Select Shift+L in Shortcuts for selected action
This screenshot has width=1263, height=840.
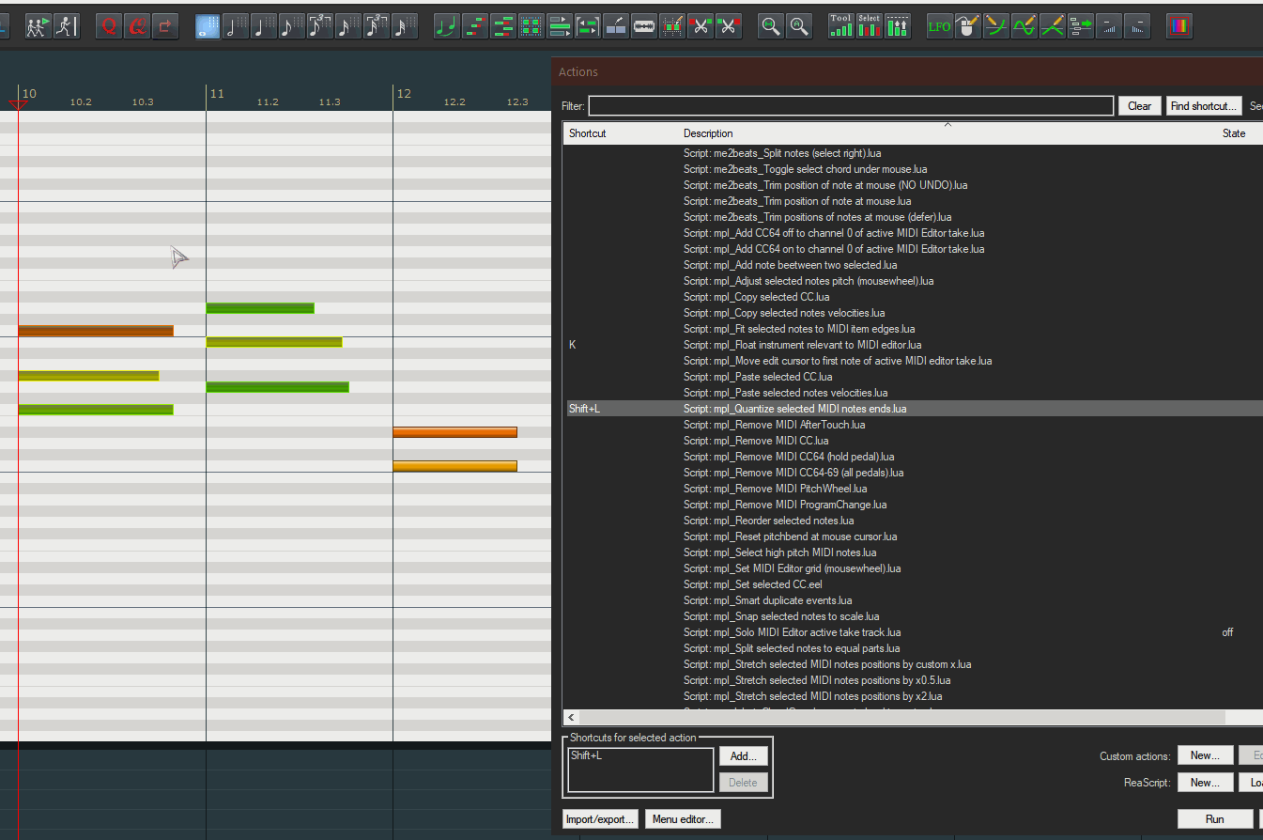coord(586,756)
